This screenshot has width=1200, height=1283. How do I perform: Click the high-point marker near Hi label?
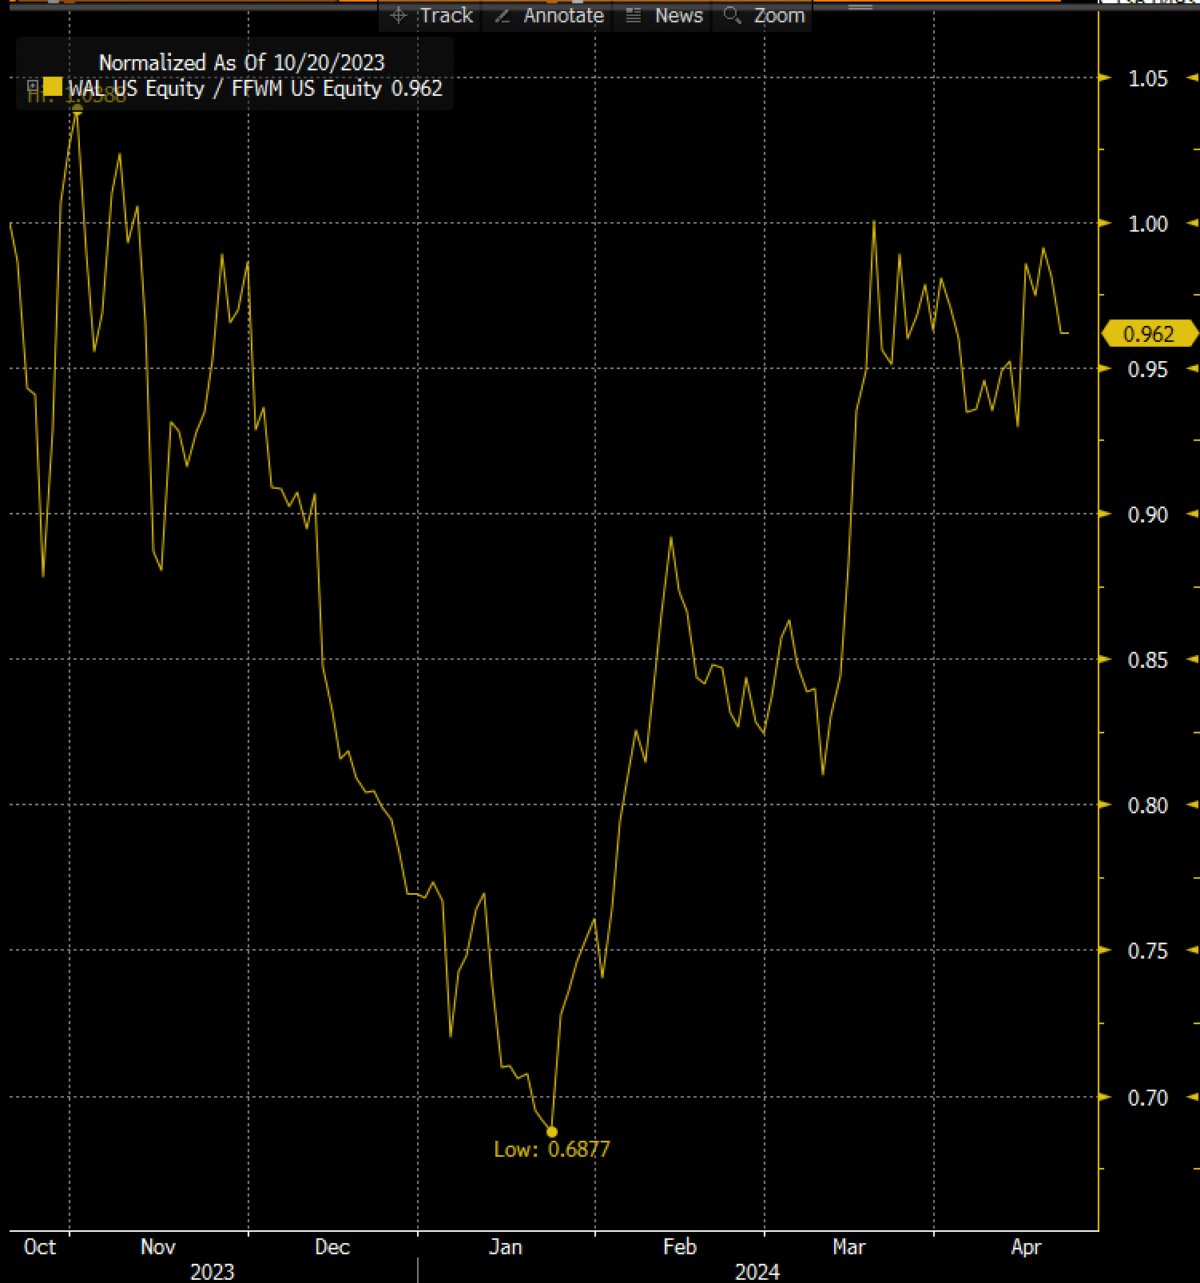coord(77,108)
